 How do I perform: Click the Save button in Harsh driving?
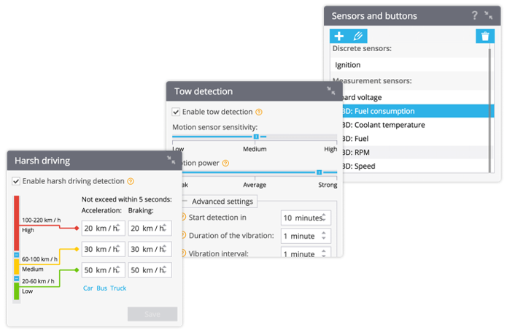point(152,314)
